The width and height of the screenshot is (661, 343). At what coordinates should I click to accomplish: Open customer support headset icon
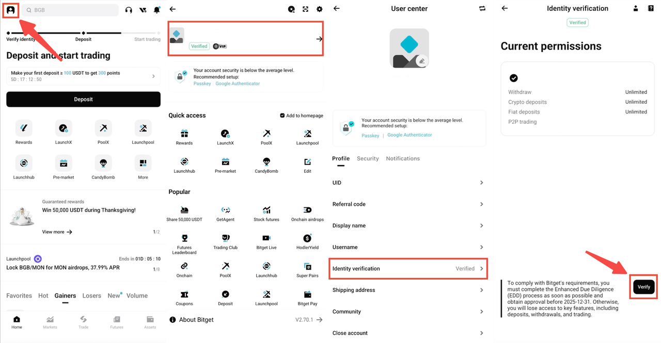click(129, 10)
